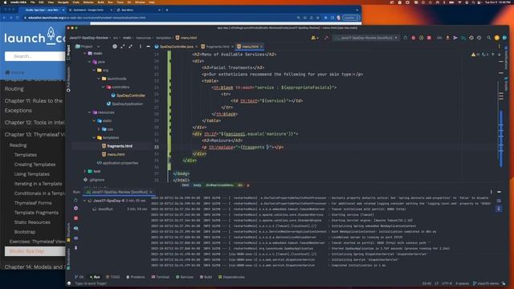Screen dimensions: 514x289
Task: Collapse Java17-SpaDay run tree node
Action: (84, 201)
